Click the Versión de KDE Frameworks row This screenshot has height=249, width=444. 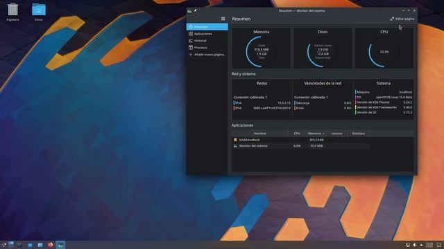384,107
